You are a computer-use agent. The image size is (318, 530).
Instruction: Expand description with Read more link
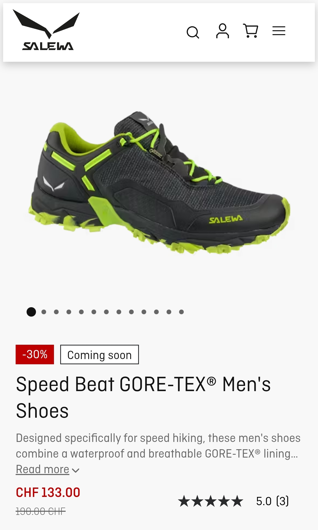42,469
